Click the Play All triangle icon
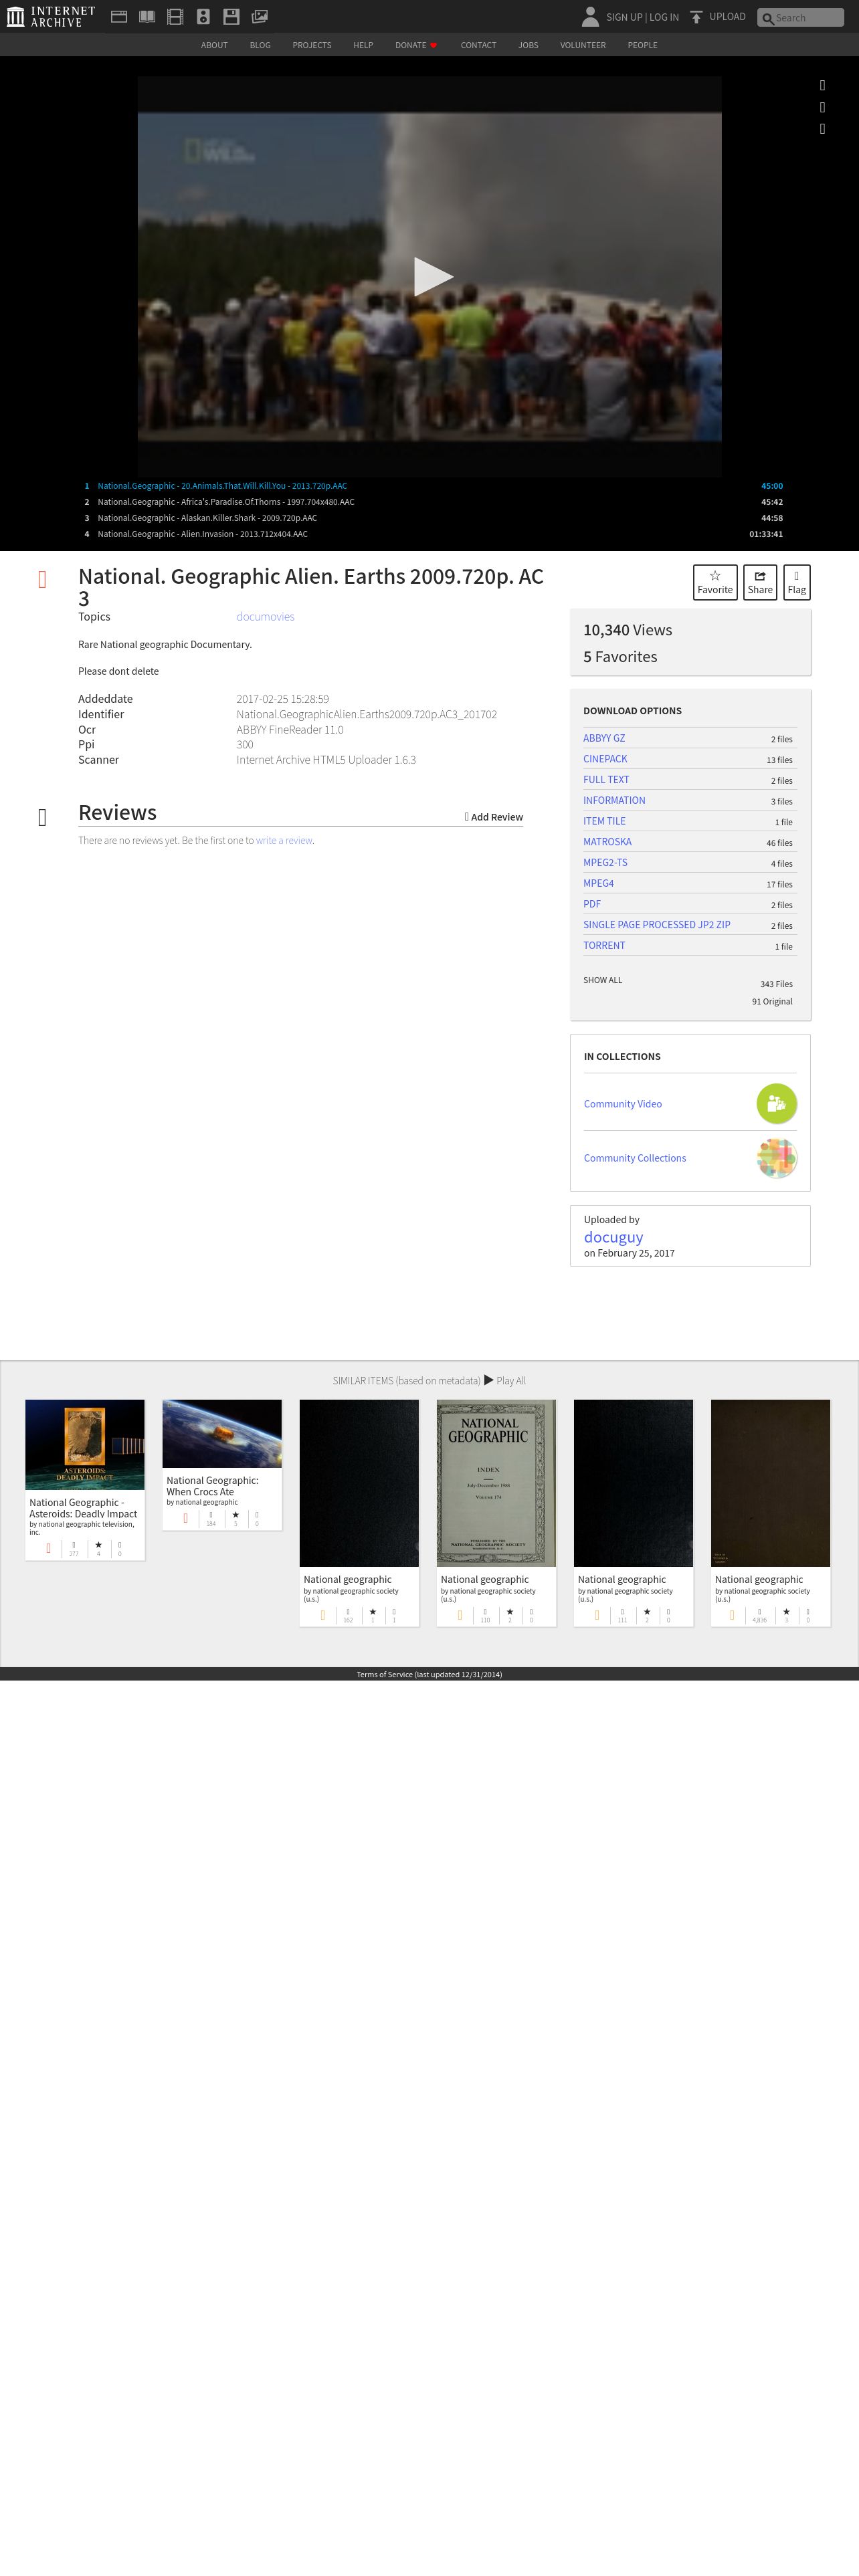The image size is (859, 2576). (489, 1380)
